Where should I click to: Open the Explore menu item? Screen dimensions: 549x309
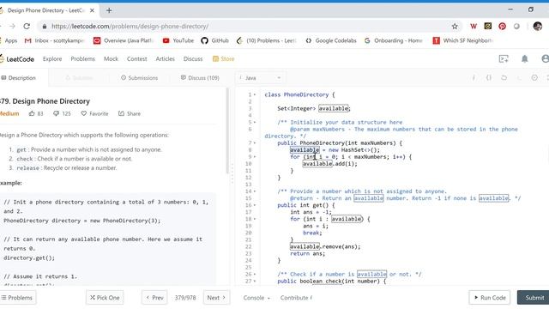point(52,59)
